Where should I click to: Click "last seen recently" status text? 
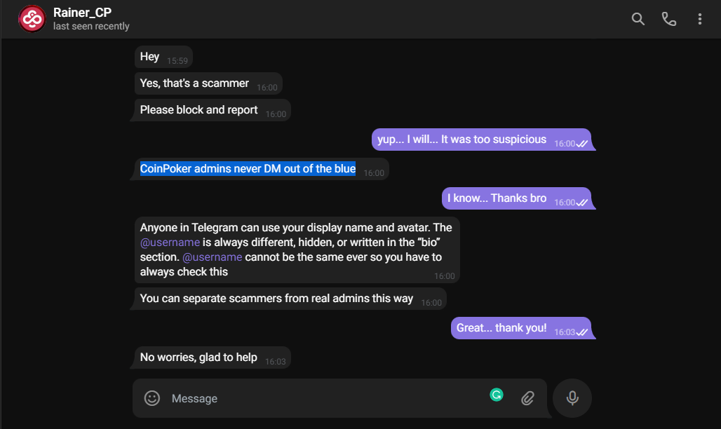point(91,27)
